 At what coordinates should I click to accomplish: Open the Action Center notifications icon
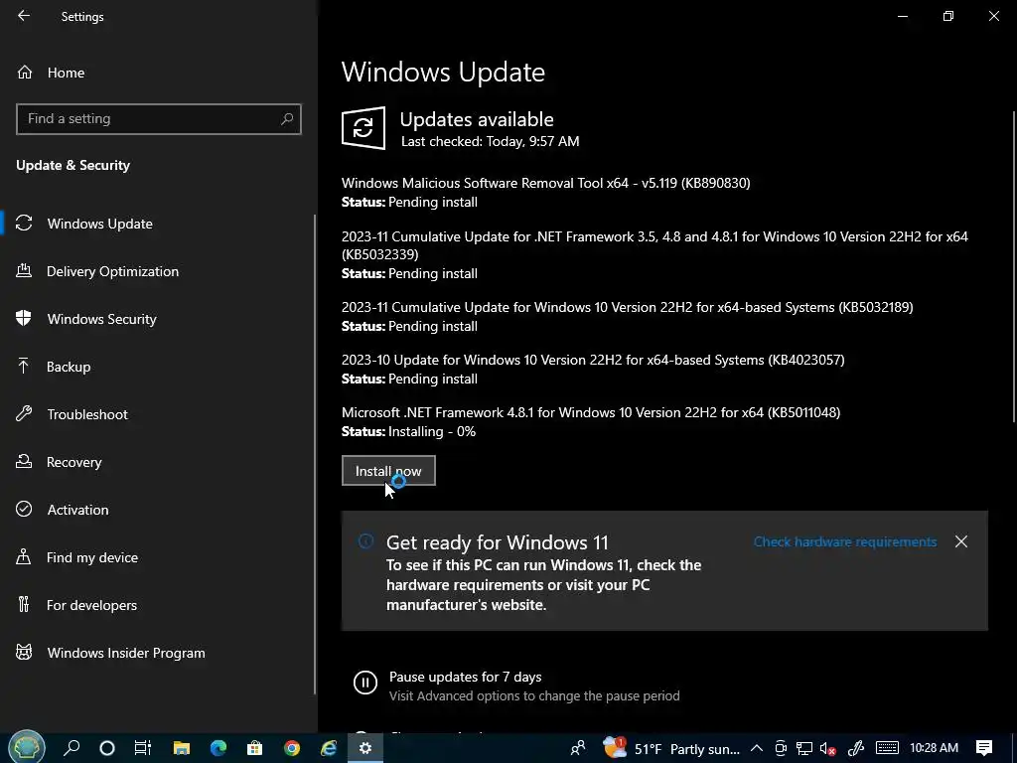(x=984, y=748)
